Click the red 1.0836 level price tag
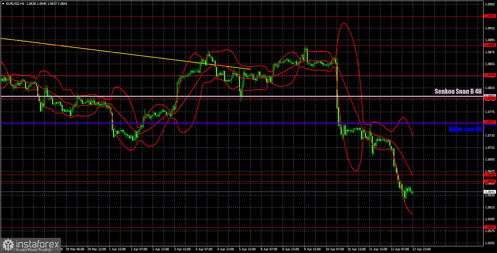The height and width of the screenshot is (253, 497). pos(490,75)
